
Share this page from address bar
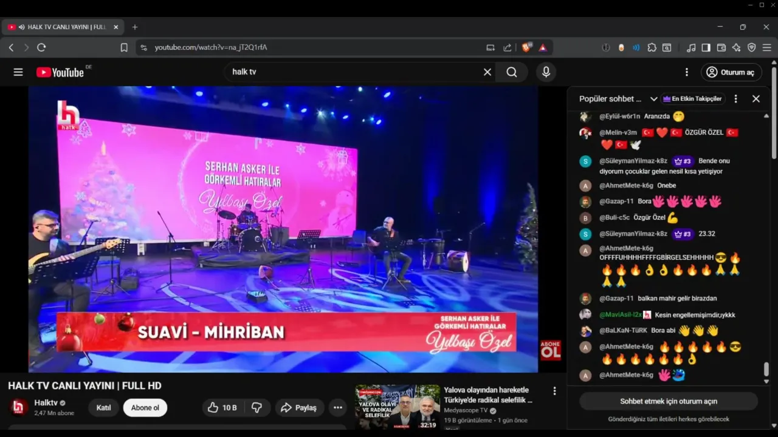508,47
